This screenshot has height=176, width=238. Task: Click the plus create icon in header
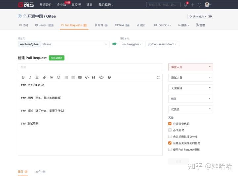(x=192, y=5)
